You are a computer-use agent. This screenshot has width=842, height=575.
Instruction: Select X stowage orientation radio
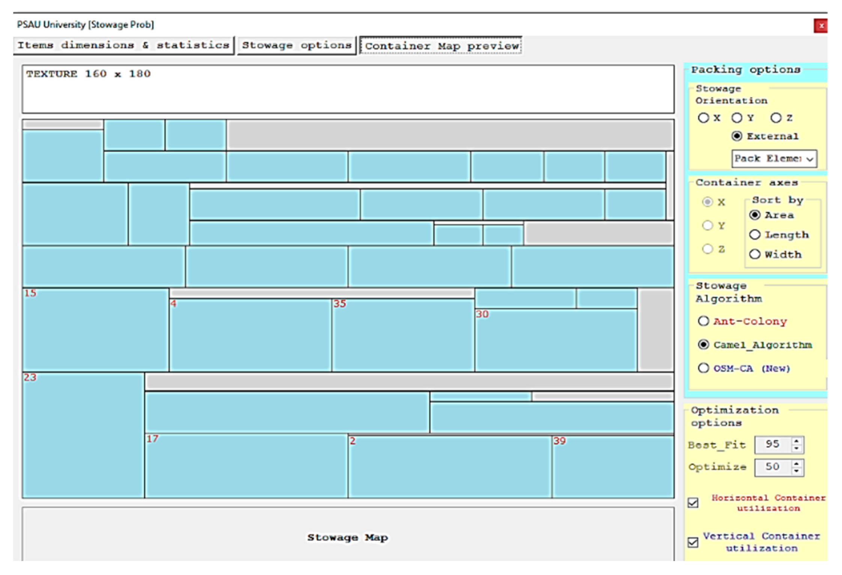703,118
